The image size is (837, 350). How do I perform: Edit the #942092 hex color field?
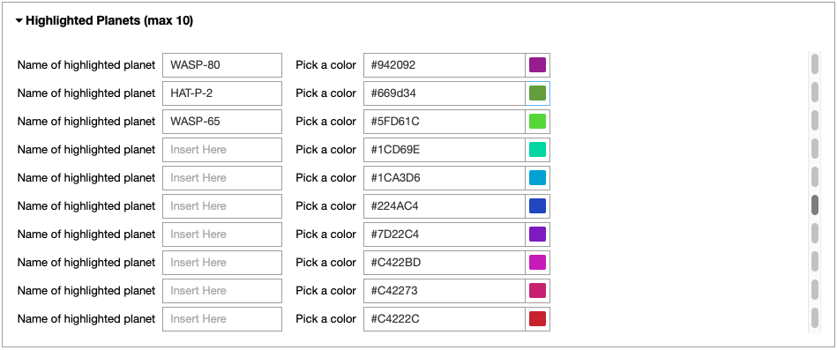[x=445, y=65]
